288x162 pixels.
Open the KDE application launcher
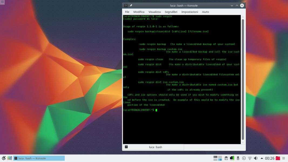pos(4,158)
